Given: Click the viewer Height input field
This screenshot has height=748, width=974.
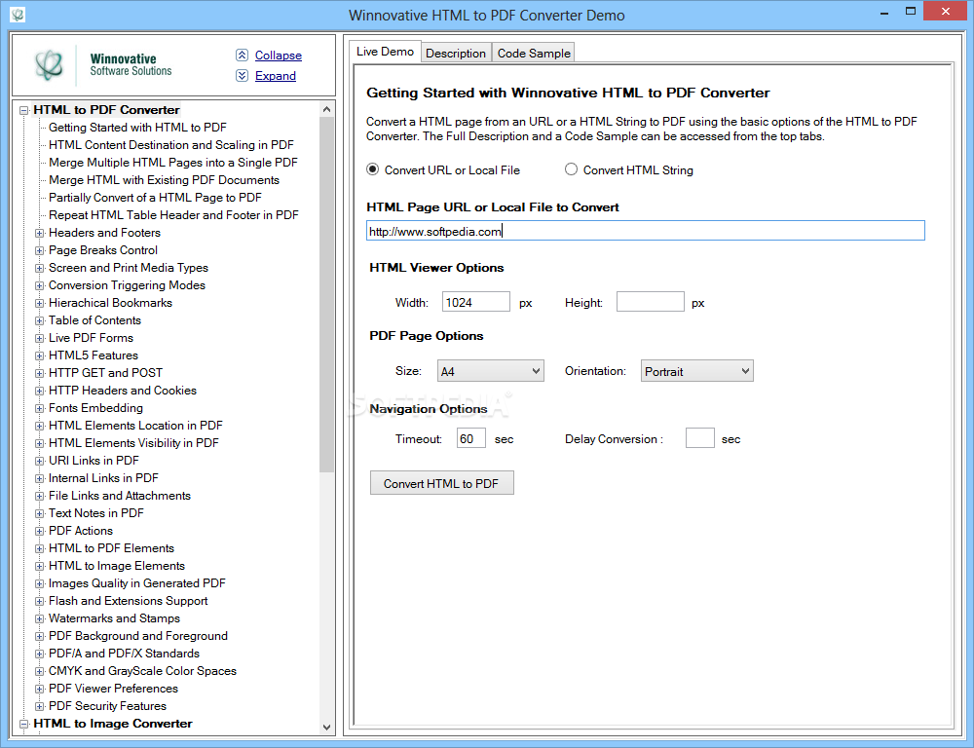Looking at the screenshot, I should coord(651,302).
